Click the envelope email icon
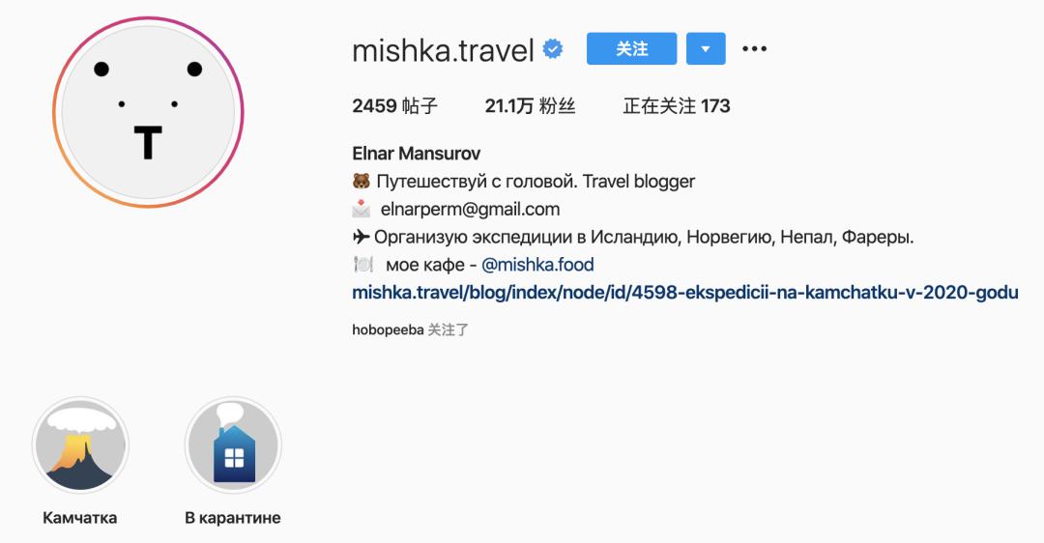 point(361,209)
